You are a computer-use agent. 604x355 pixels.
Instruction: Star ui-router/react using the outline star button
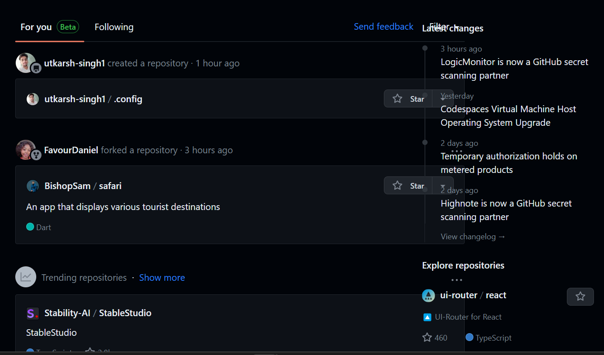click(580, 296)
